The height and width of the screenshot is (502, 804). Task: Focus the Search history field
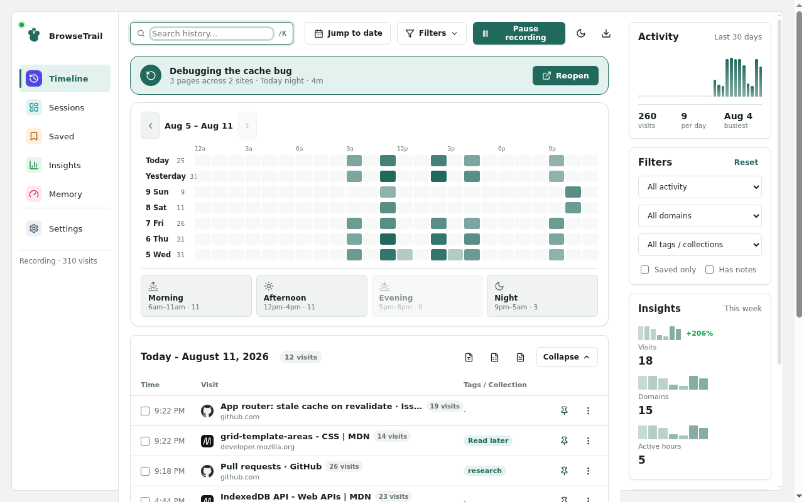tap(212, 33)
